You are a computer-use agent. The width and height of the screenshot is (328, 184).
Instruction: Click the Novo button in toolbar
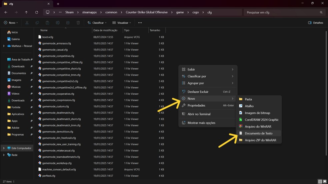11,23
